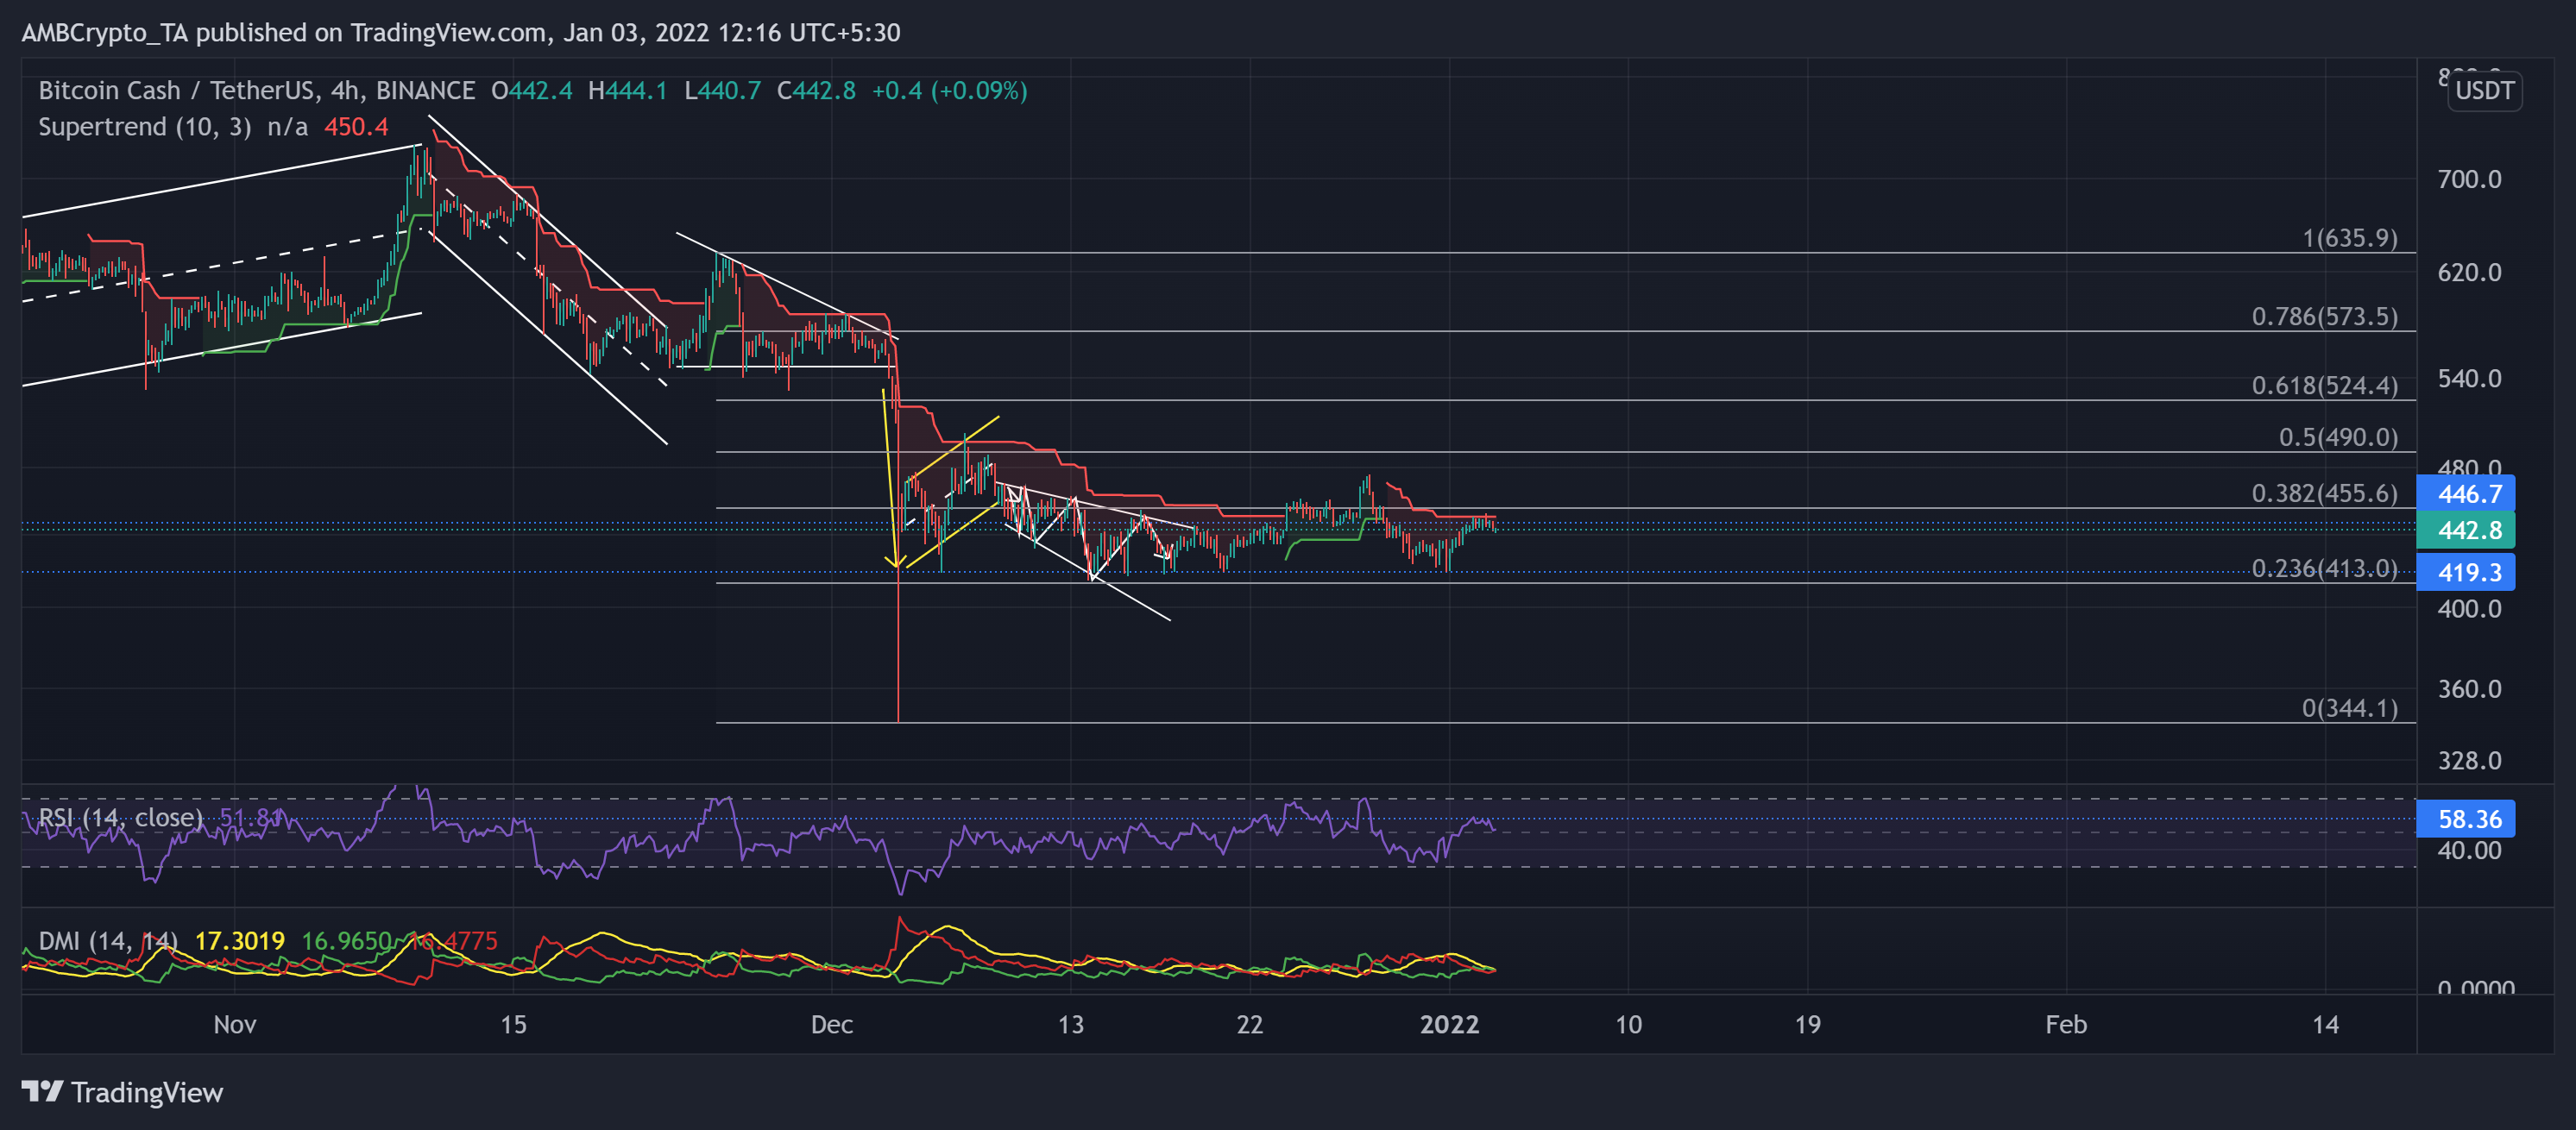
Task: Click the 0.236(413.0) Fibonacci level label
Action: click(2324, 568)
